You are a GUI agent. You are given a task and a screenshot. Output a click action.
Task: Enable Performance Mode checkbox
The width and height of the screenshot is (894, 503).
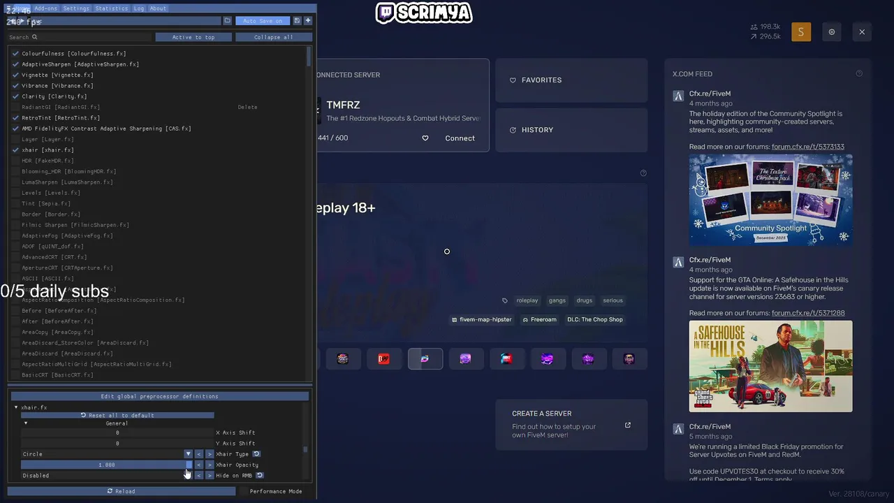pos(244,491)
